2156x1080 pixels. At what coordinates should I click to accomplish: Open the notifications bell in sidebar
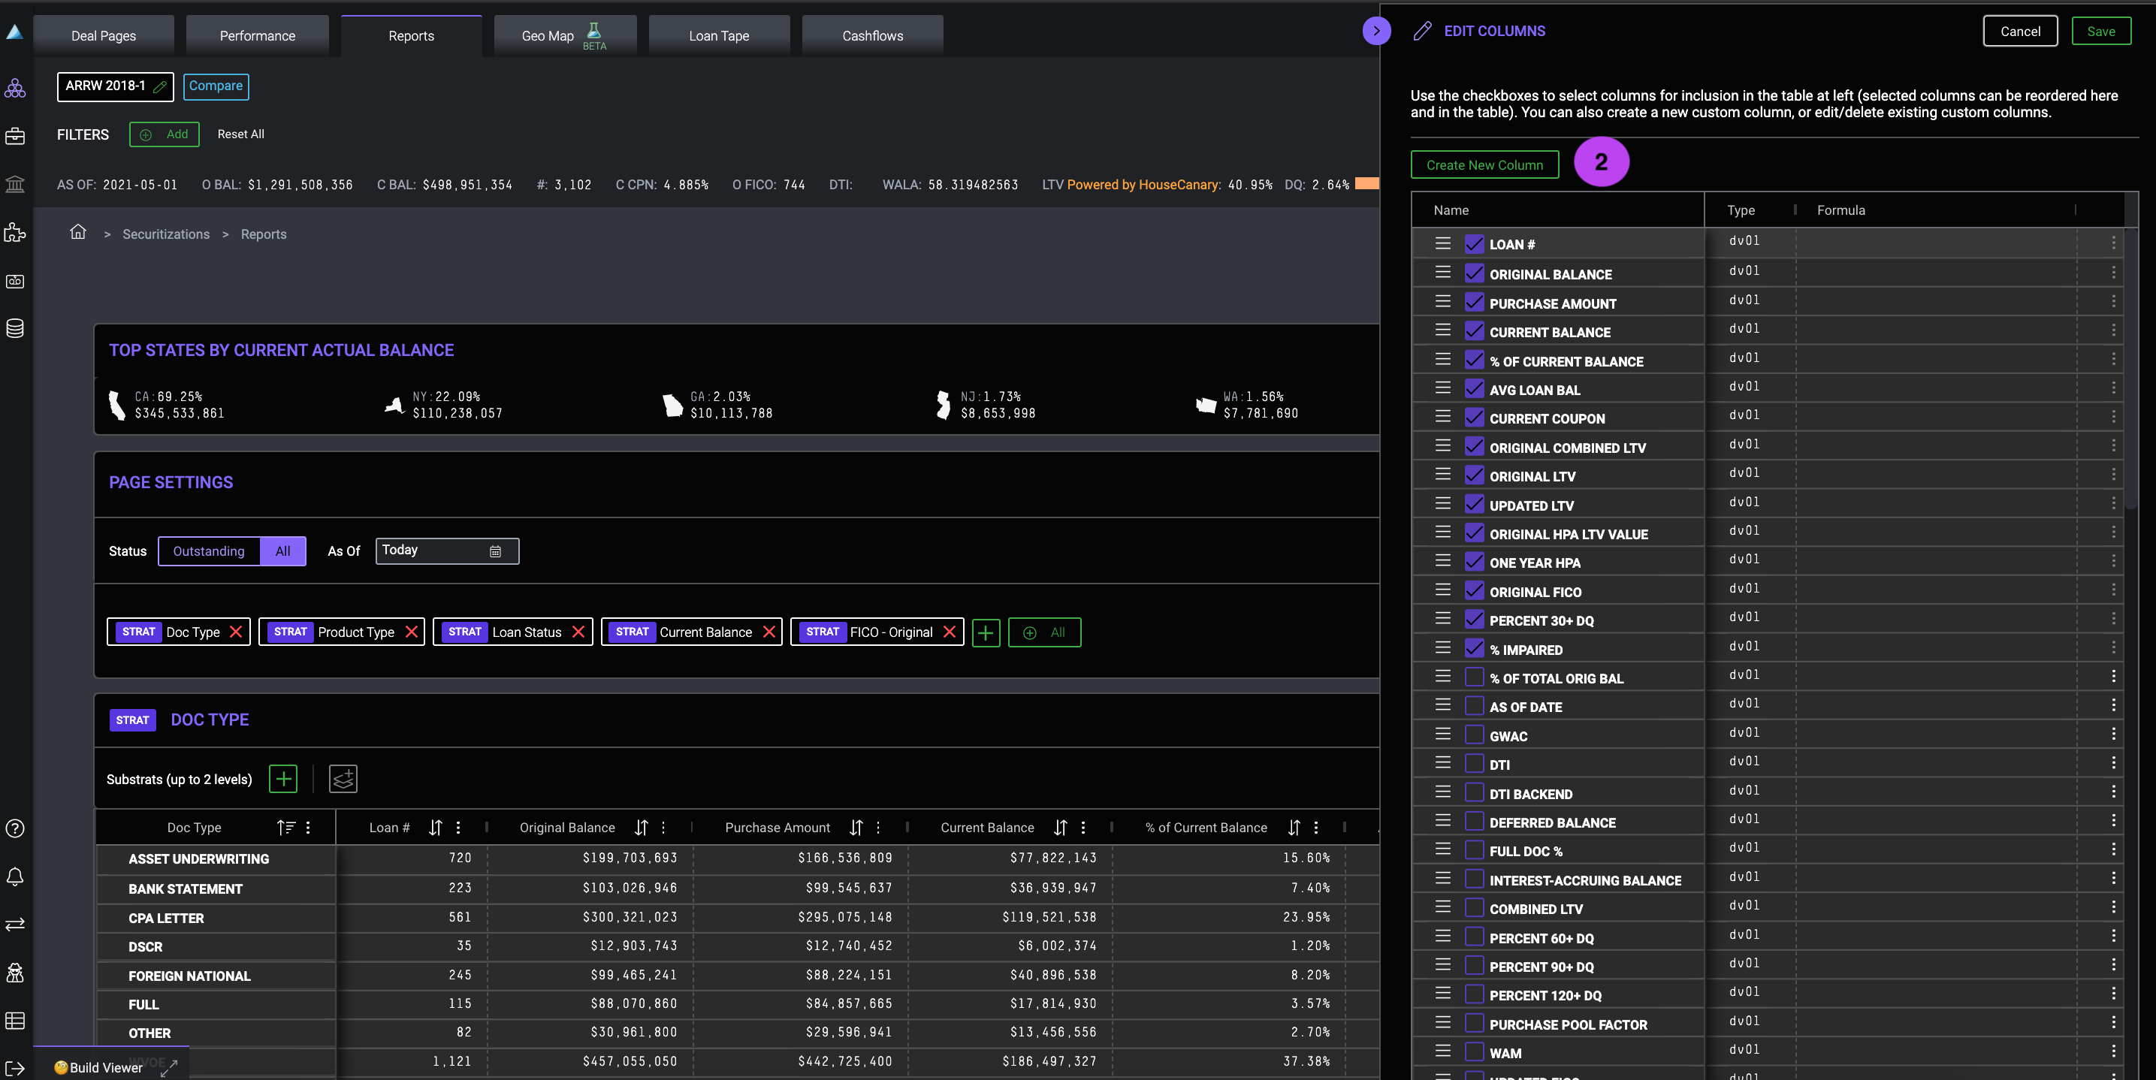tap(15, 876)
